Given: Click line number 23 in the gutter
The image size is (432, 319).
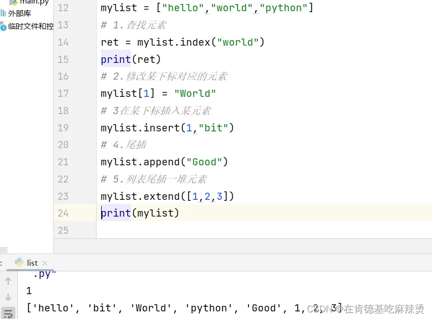Looking at the screenshot, I should pyautogui.click(x=63, y=196).
